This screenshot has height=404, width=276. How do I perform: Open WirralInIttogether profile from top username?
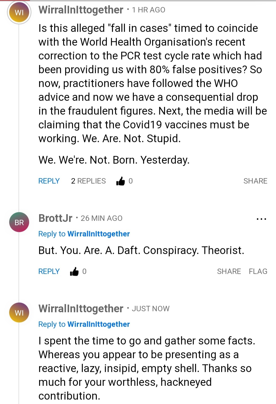coord(81,10)
